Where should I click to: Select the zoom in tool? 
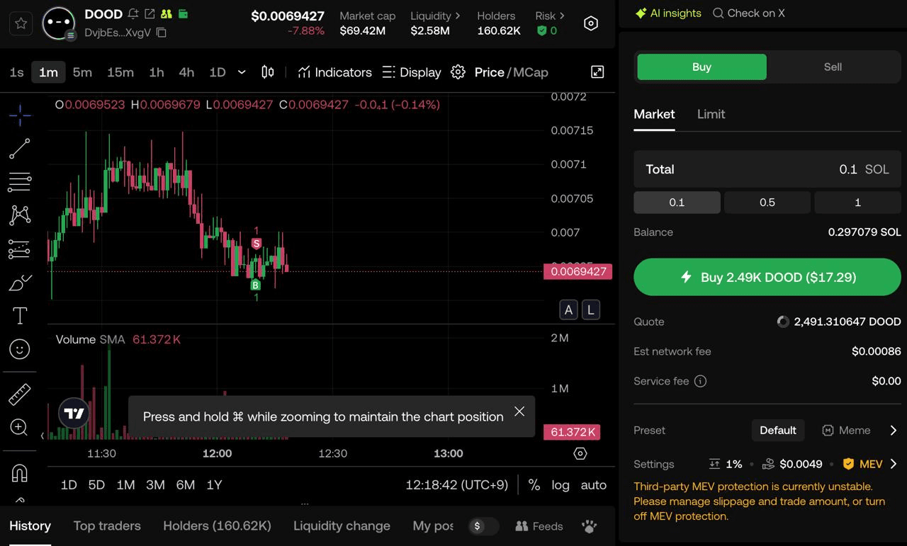coord(20,427)
